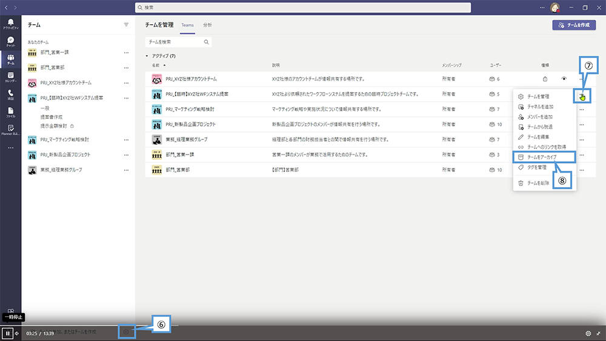
Task: Open カレンダー from the app bar
Action: tap(10, 78)
